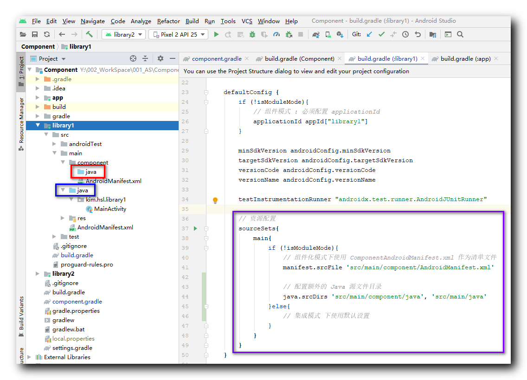Viewport: 527px width, 380px height.
Task: Commit changes with the green checkmark icon
Action: tap(381, 34)
